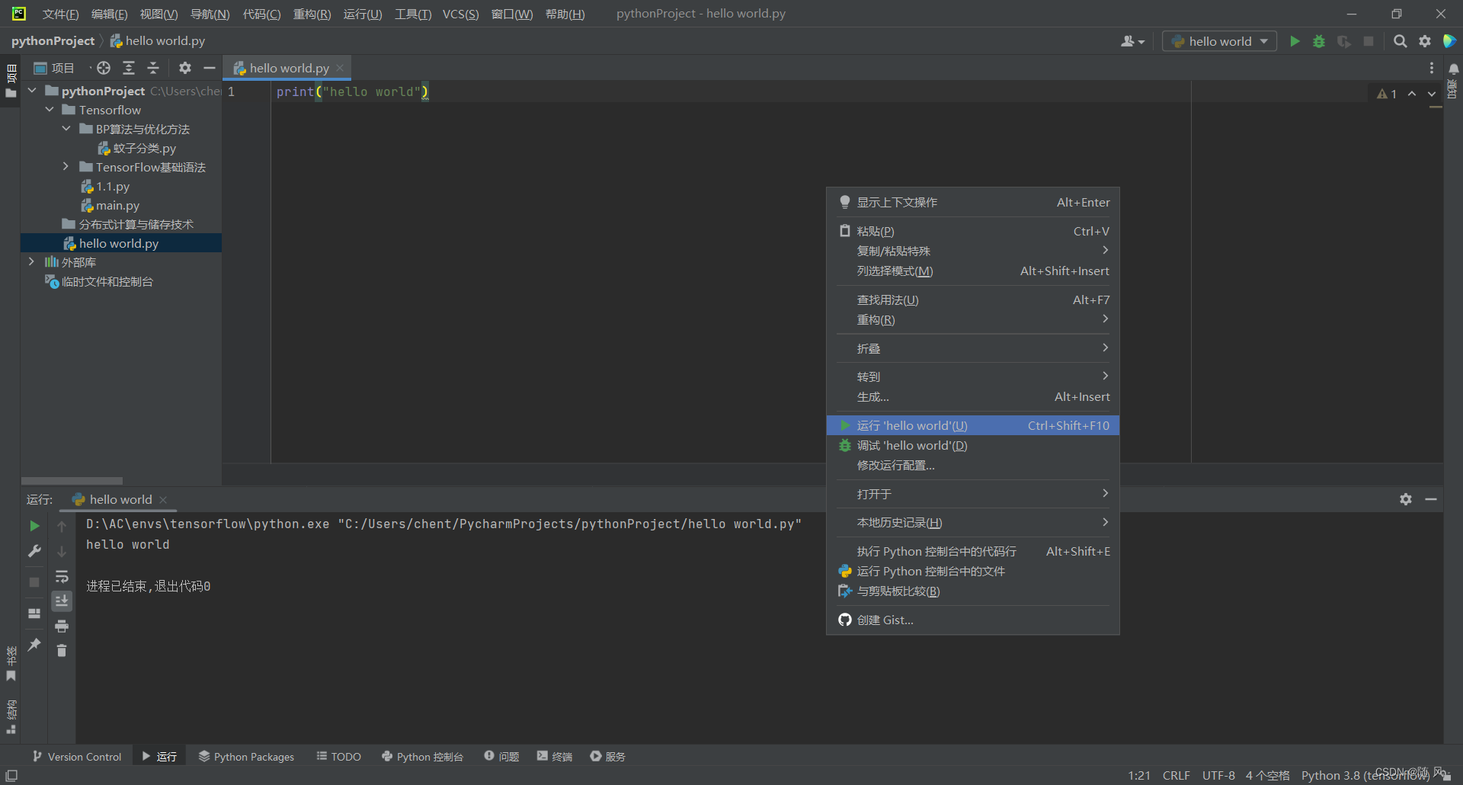Choose 修改运行配置... in the context menu
The height and width of the screenshot is (785, 1463).
click(973, 465)
